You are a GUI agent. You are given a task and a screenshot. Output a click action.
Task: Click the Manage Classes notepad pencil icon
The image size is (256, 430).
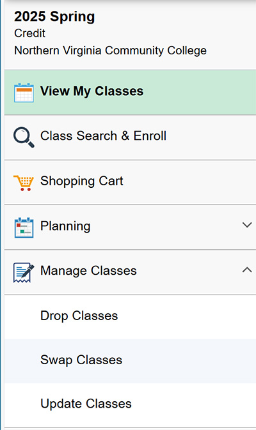tap(24, 272)
